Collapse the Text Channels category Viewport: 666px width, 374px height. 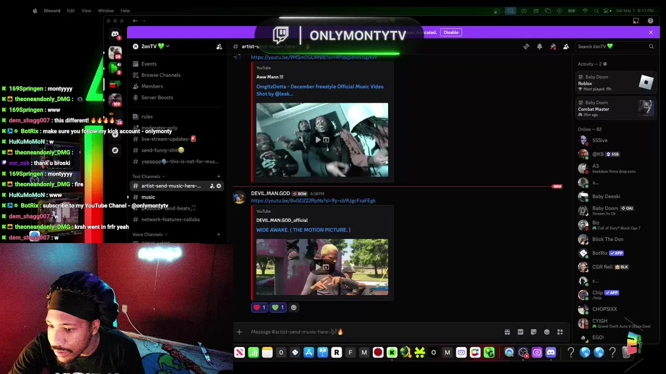coord(148,177)
